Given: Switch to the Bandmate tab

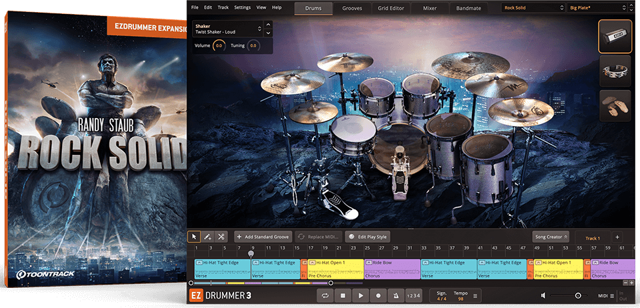Looking at the screenshot, I should click(469, 8).
